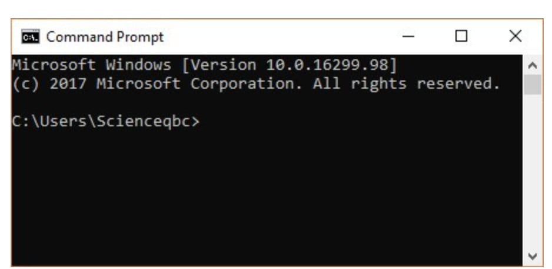Click the year 2017 in the copyright line

coord(68,84)
